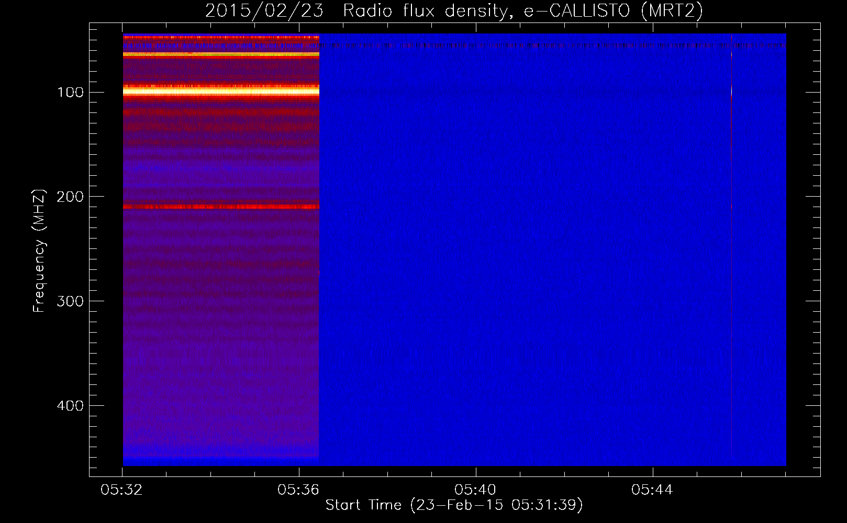Click the 'Frequency (MHz)' axis label
Screen dimensions: 847x523
click(39, 251)
